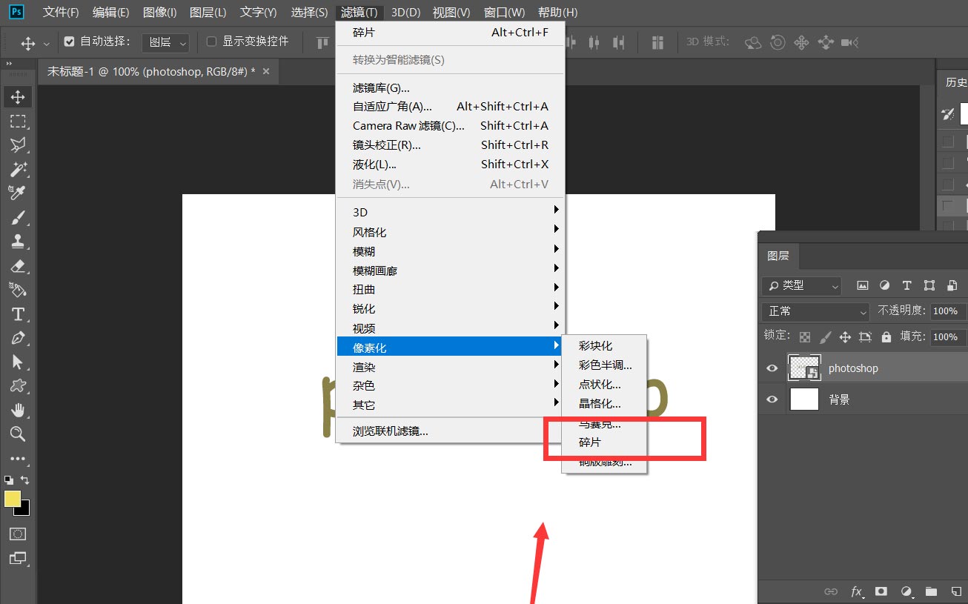Open the 图像(I) menu
This screenshot has height=604, width=968.
pyautogui.click(x=159, y=13)
